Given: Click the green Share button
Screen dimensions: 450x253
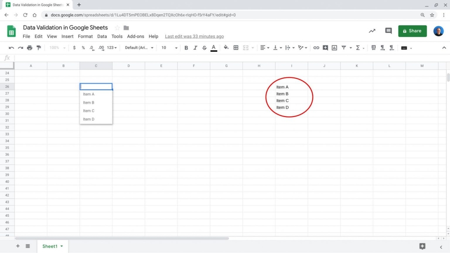Looking at the screenshot, I should tap(412, 31).
